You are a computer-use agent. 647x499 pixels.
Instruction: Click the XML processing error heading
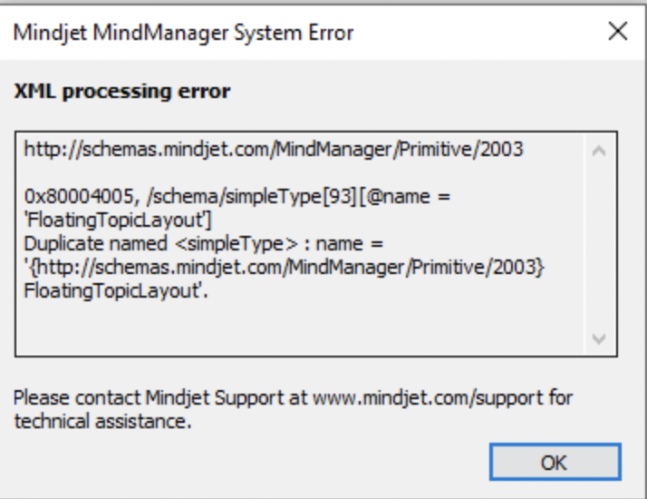point(122,92)
